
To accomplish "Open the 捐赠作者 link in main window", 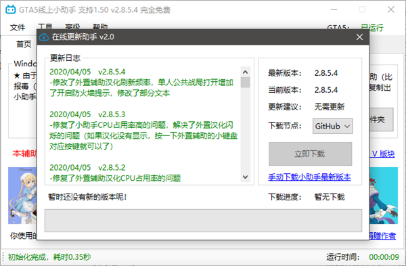I will coord(382,236).
